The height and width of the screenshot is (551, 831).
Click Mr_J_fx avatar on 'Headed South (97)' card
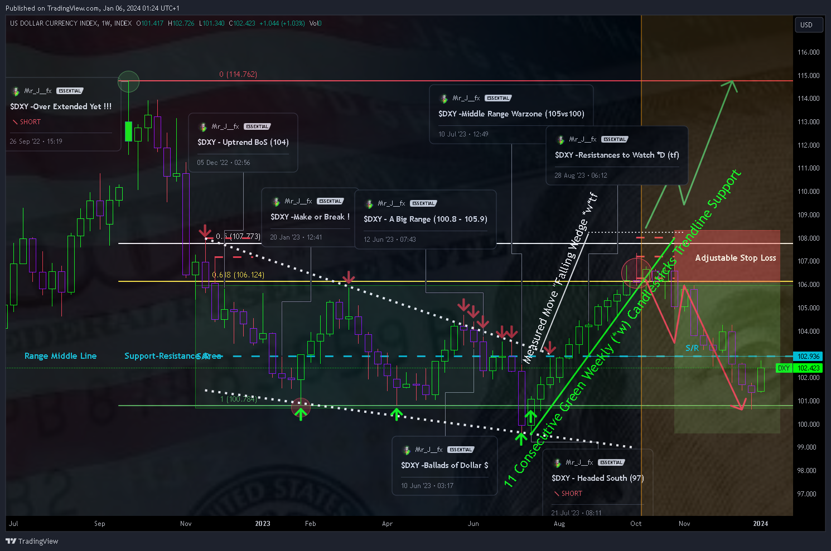tap(557, 462)
